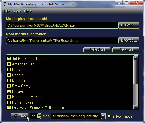
Task: Decrease the files count with down arrow
Action: 39,118
